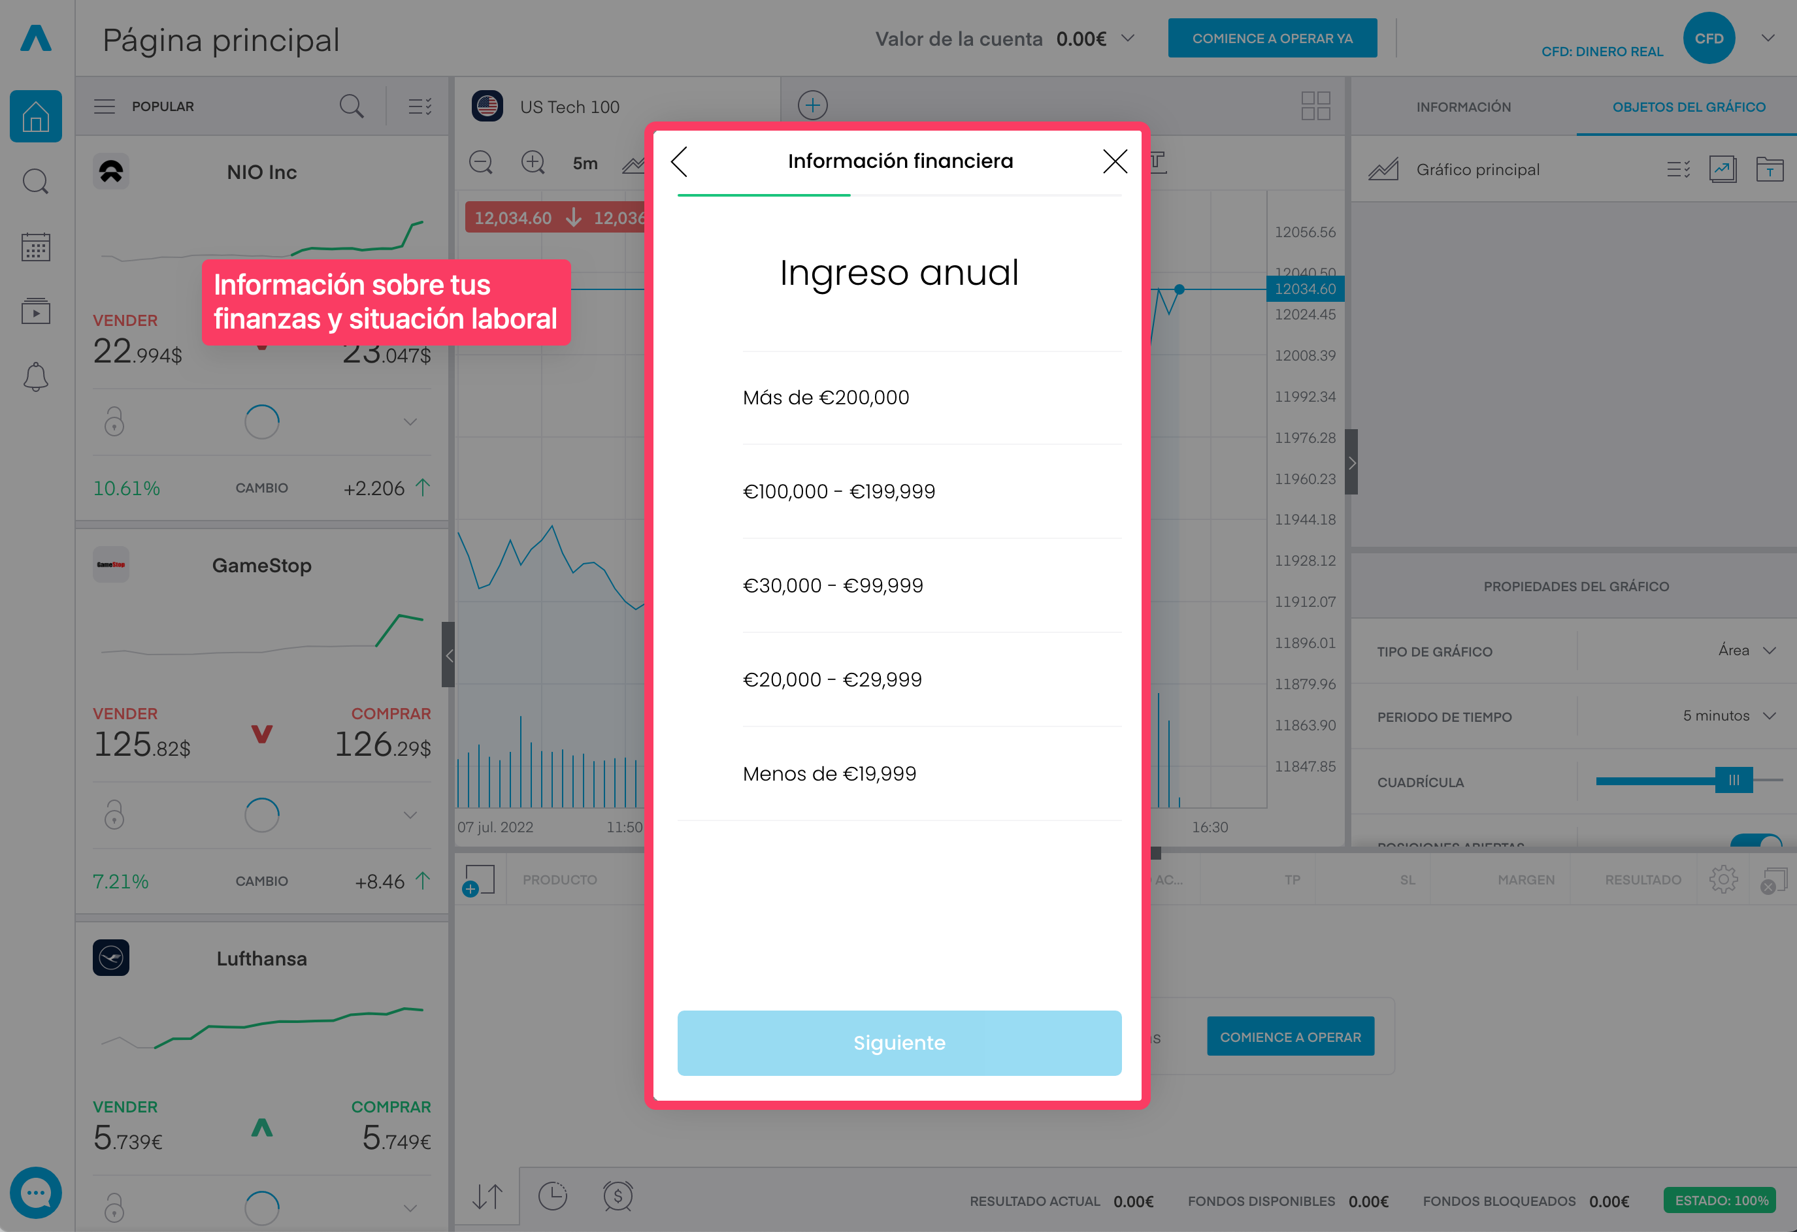Open the orders arrows icon at bottom
This screenshot has width=1797, height=1232.
[488, 1197]
